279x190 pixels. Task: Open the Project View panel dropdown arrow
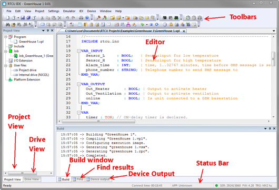point(43,31)
